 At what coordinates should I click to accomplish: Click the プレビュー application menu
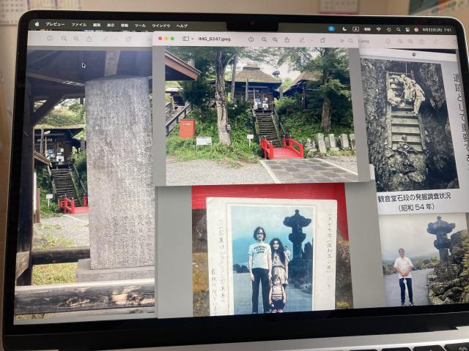(x=55, y=25)
